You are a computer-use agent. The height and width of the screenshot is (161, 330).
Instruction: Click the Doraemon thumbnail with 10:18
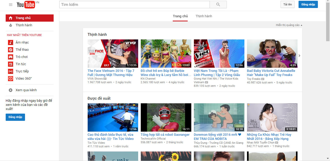(x=219, y=117)
